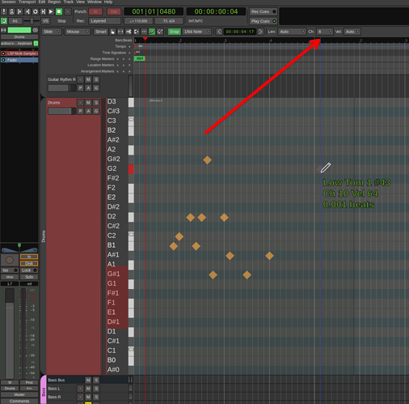Open the Region menu
409x404 pixels.
click(54, 2)
